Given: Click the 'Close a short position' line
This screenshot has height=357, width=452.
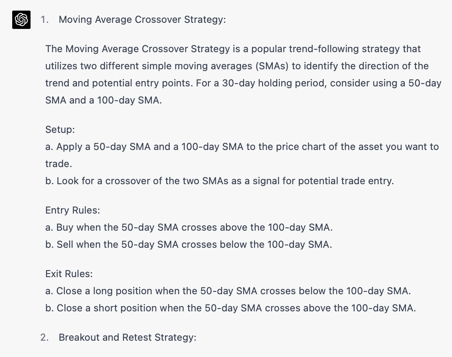Looking at the screenshot, I should pyautogui.click(x=230, y=308).
